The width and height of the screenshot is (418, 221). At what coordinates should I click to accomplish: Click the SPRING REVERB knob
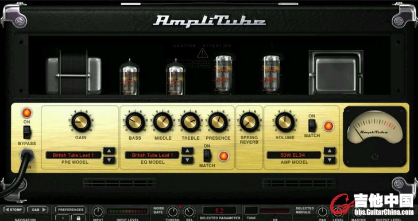pyautogui.click(x=249, y=123)
